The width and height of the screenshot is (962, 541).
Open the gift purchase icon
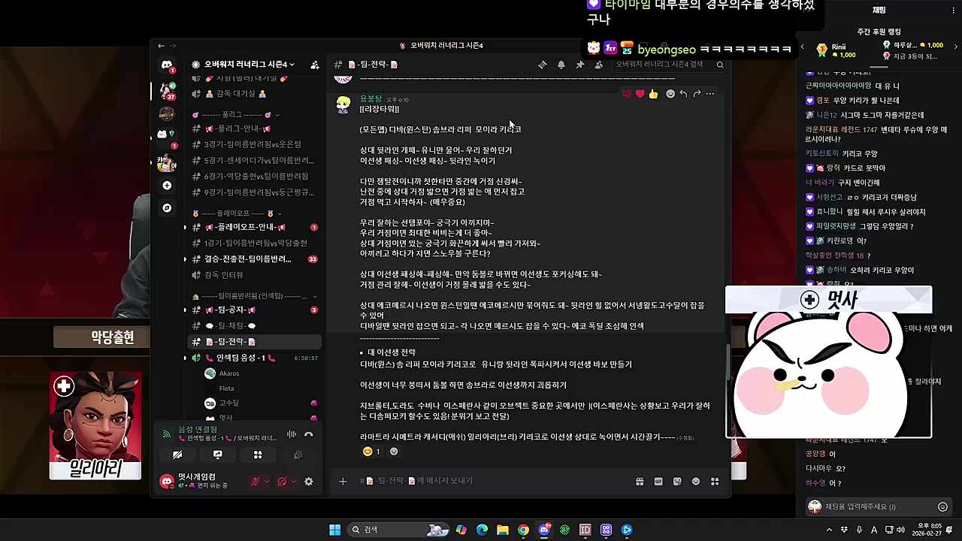(x=640, y=481)
